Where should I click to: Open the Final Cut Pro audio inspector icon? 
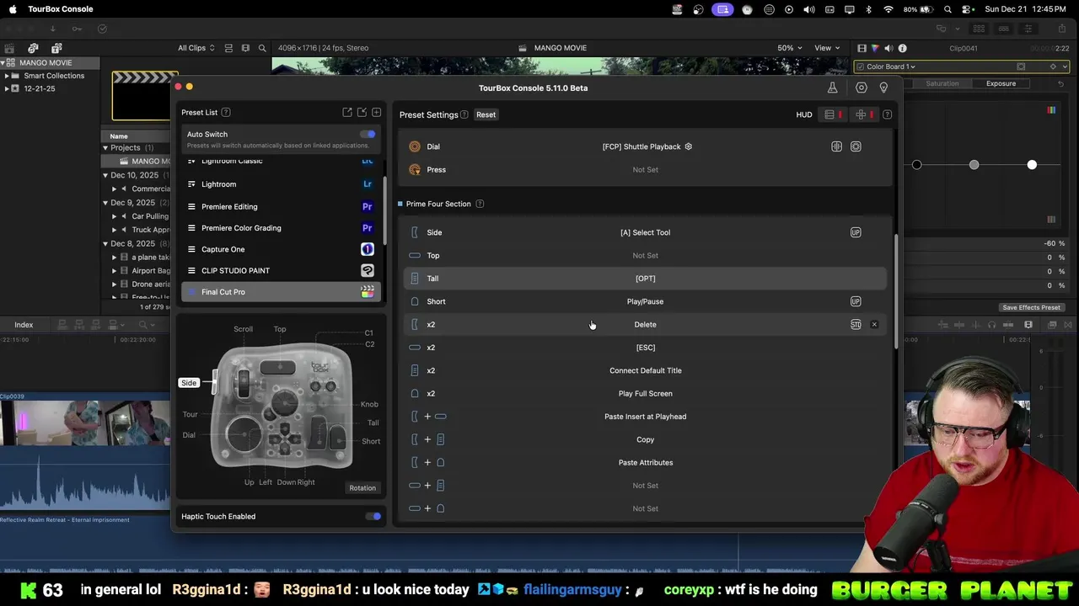888,48
